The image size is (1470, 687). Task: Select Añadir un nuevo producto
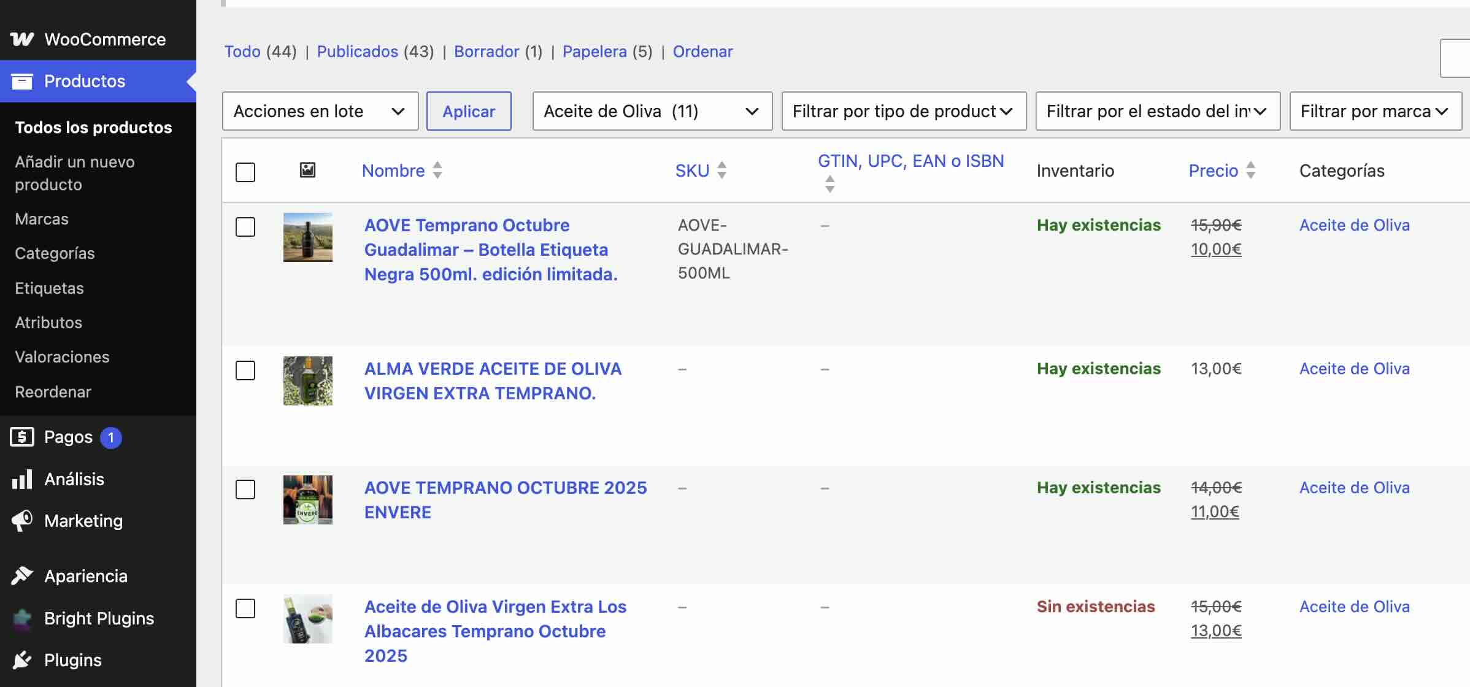pyautogui.click(x=75, y=173)
